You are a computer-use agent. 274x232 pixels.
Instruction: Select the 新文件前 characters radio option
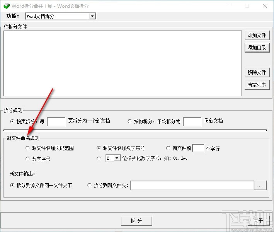coord(168,148)
